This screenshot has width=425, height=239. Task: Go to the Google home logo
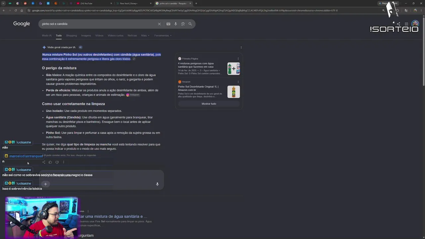pyautogui.click(x=22, y=24)
